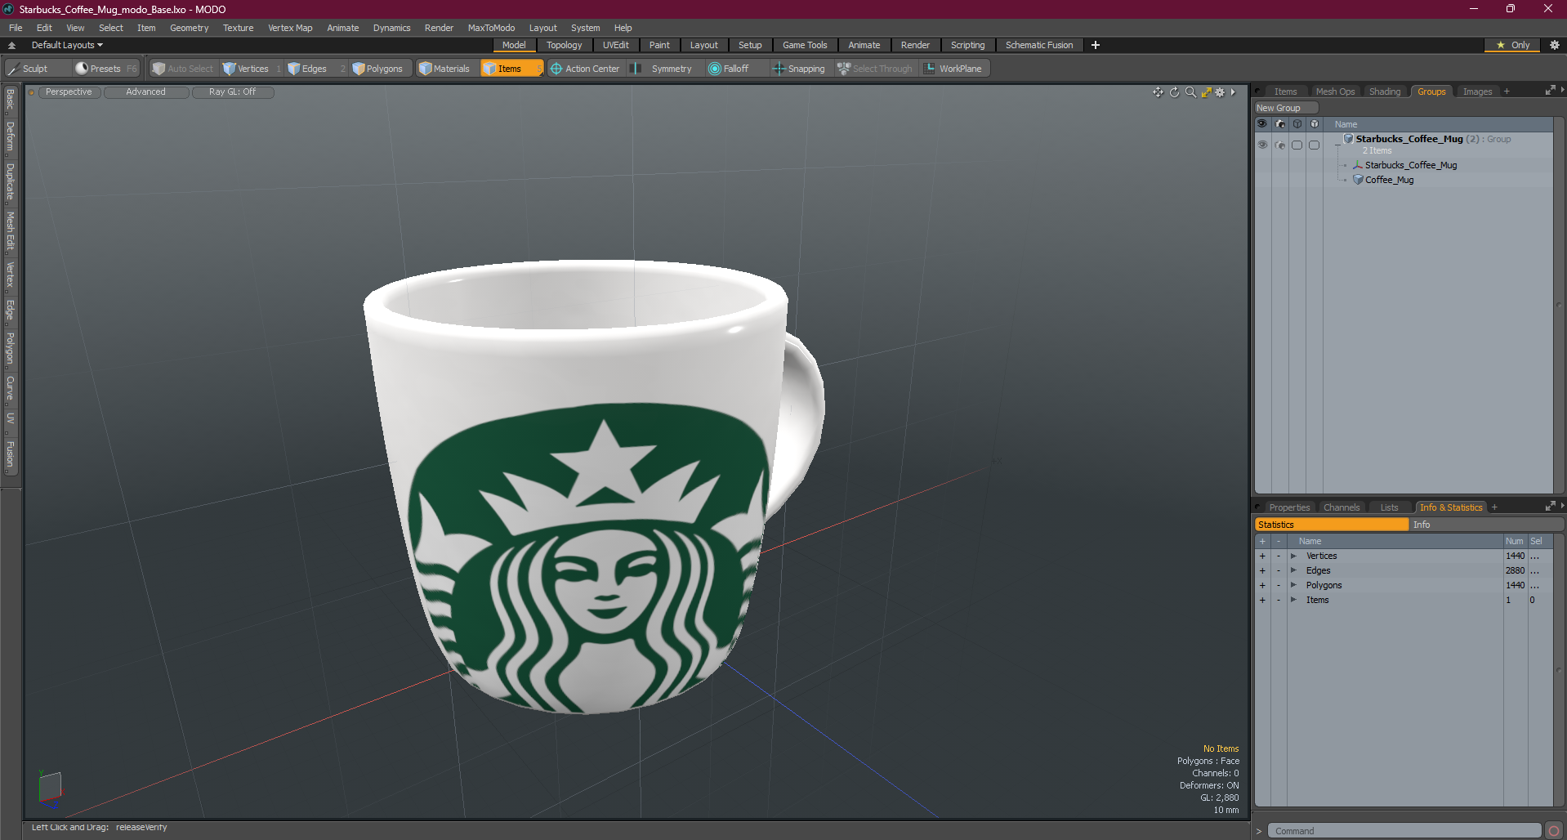Expand the Edges statistics row
This screenshot has width=1567, height=840.
coord(1293,570)
